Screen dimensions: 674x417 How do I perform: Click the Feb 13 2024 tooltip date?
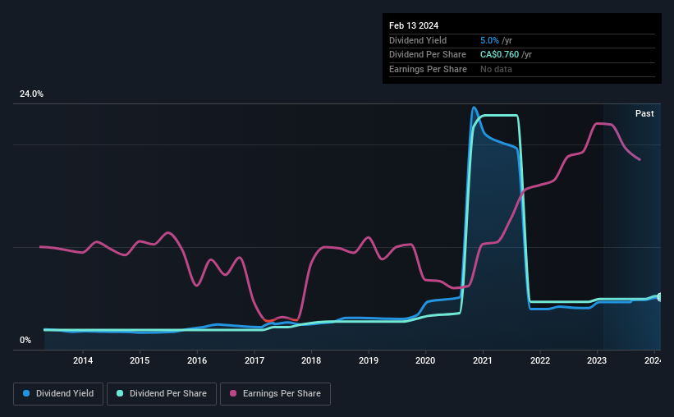[x=414, y=25]
